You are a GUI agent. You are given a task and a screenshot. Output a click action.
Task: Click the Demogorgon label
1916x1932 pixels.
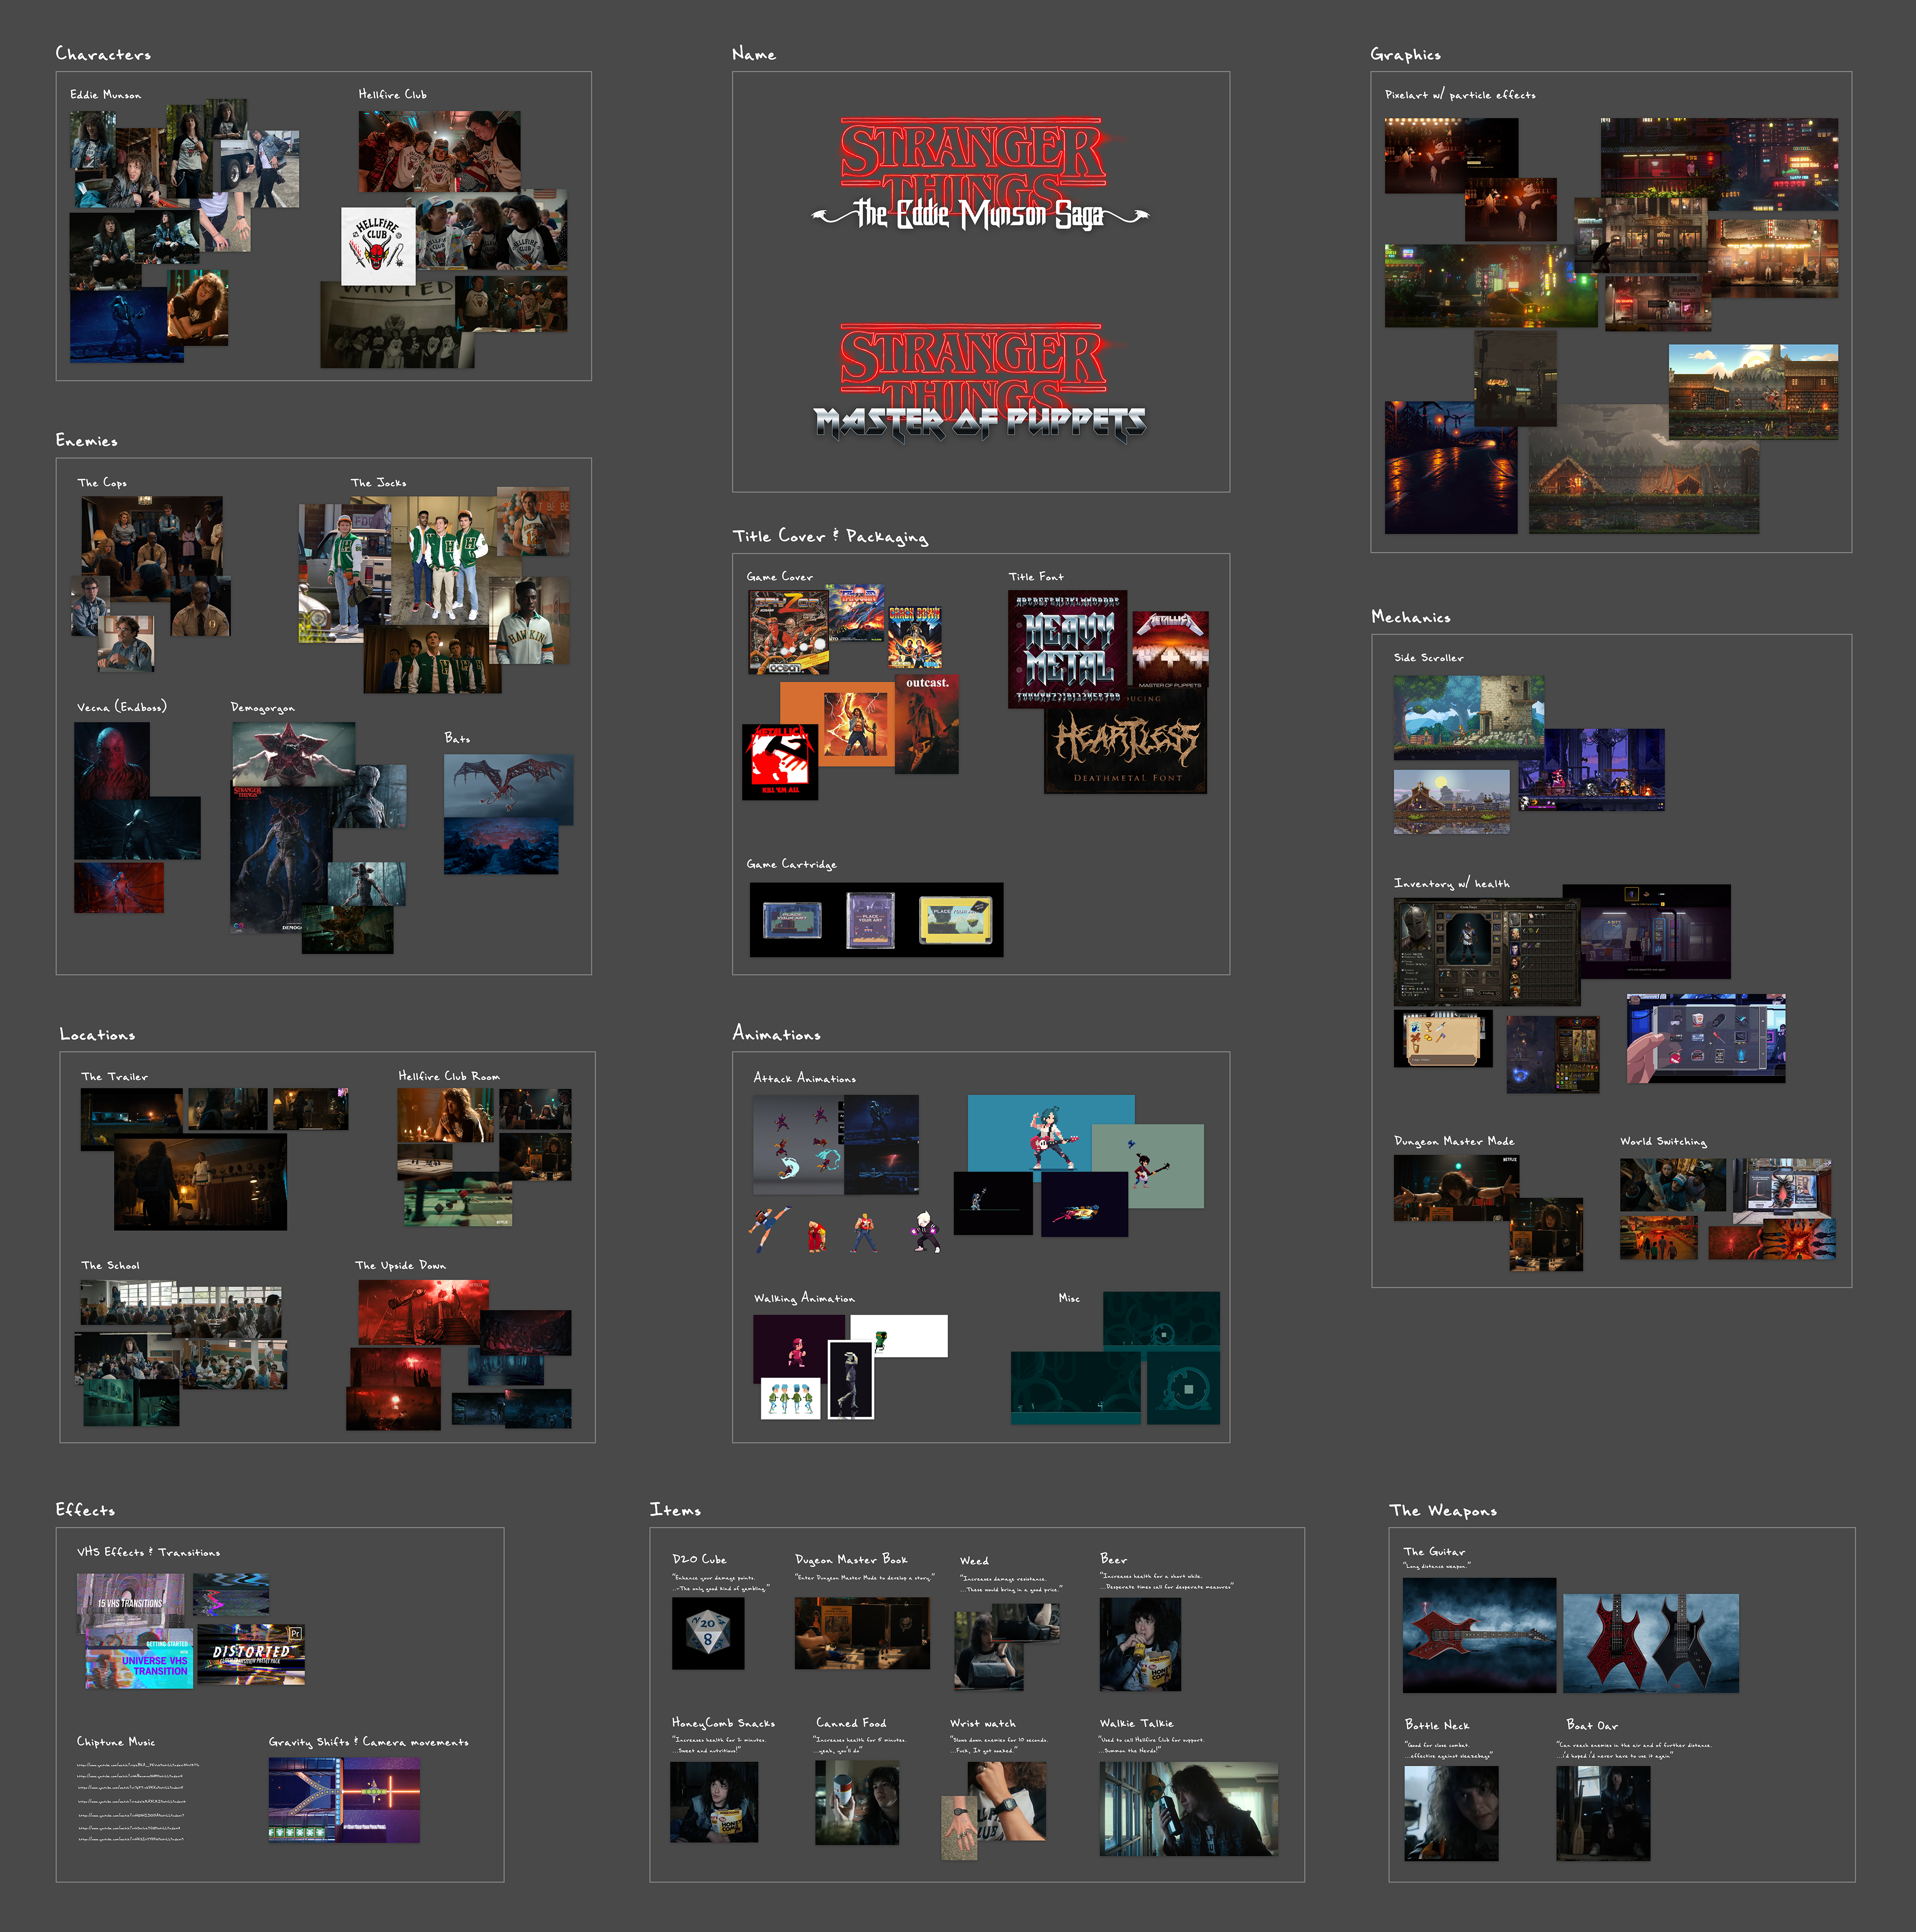[262, 708]
